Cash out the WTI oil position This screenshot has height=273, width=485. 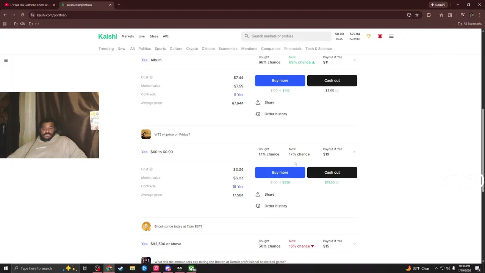(x=332, y=173)
